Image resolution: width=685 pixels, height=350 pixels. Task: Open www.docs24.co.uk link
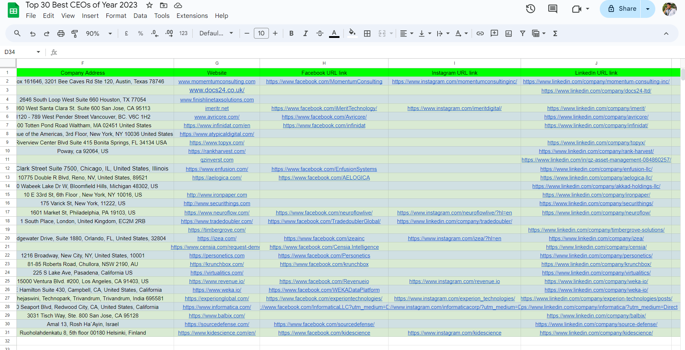click(217, 90)
